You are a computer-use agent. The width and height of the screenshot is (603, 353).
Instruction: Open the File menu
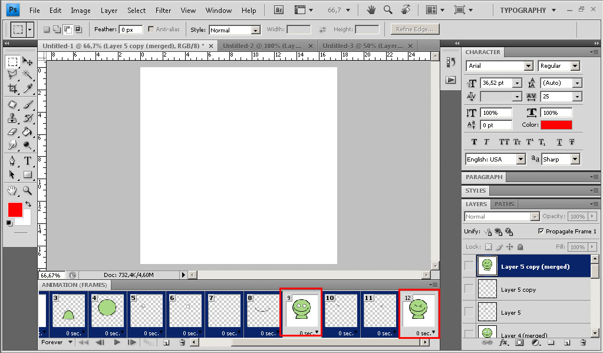(x=35, y=11)
